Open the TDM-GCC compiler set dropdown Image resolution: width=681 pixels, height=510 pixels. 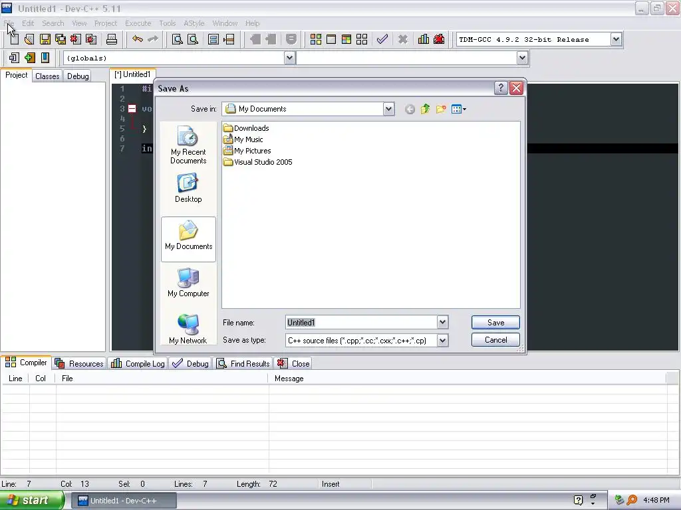click(616, 39)
